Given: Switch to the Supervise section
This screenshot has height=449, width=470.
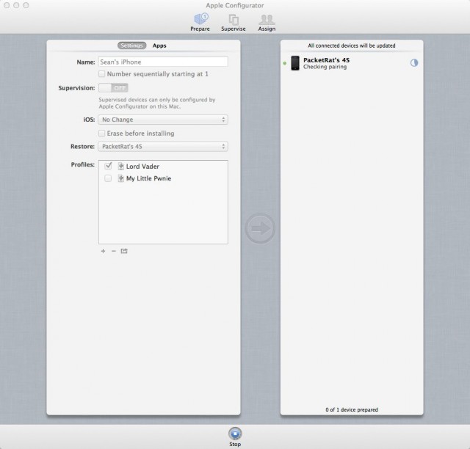Looking at the screenshot, I should (234, 23).
